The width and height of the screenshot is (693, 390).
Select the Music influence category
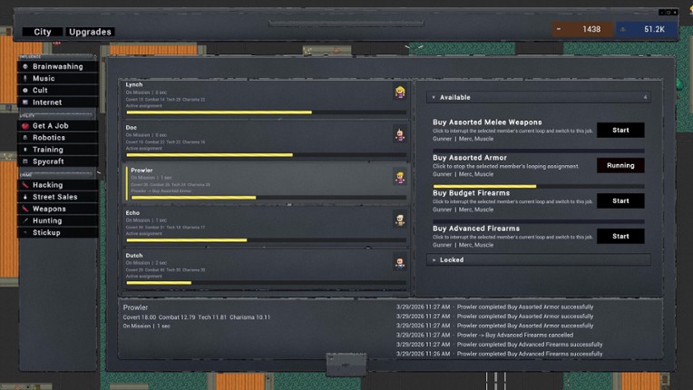click(x=57, y=79)
